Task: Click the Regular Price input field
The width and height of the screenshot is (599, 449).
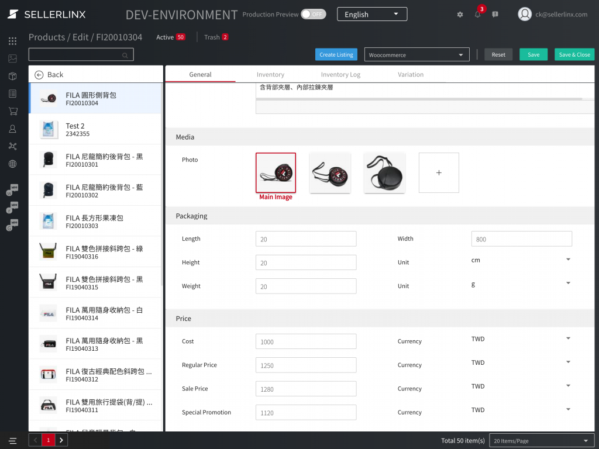Action: coord(306,365)
